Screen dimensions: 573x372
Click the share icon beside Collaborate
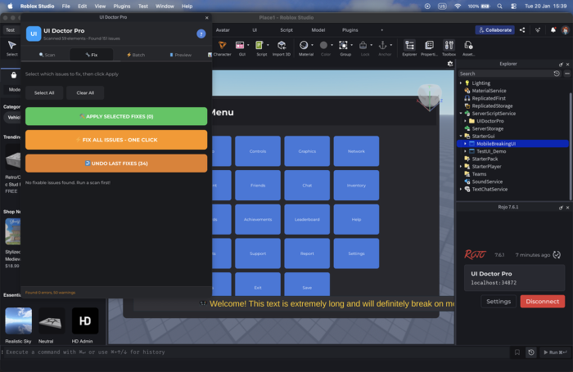click(522, 30)
